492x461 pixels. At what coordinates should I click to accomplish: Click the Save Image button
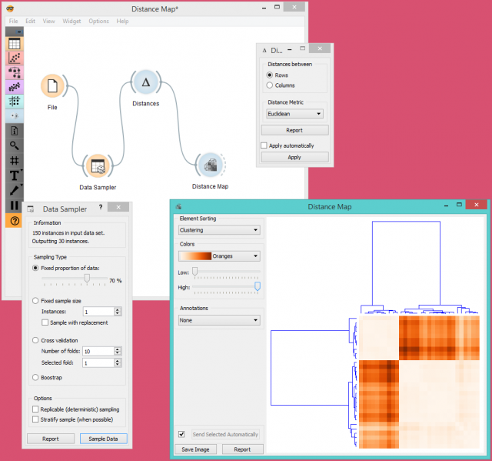(x=195, y=449)
